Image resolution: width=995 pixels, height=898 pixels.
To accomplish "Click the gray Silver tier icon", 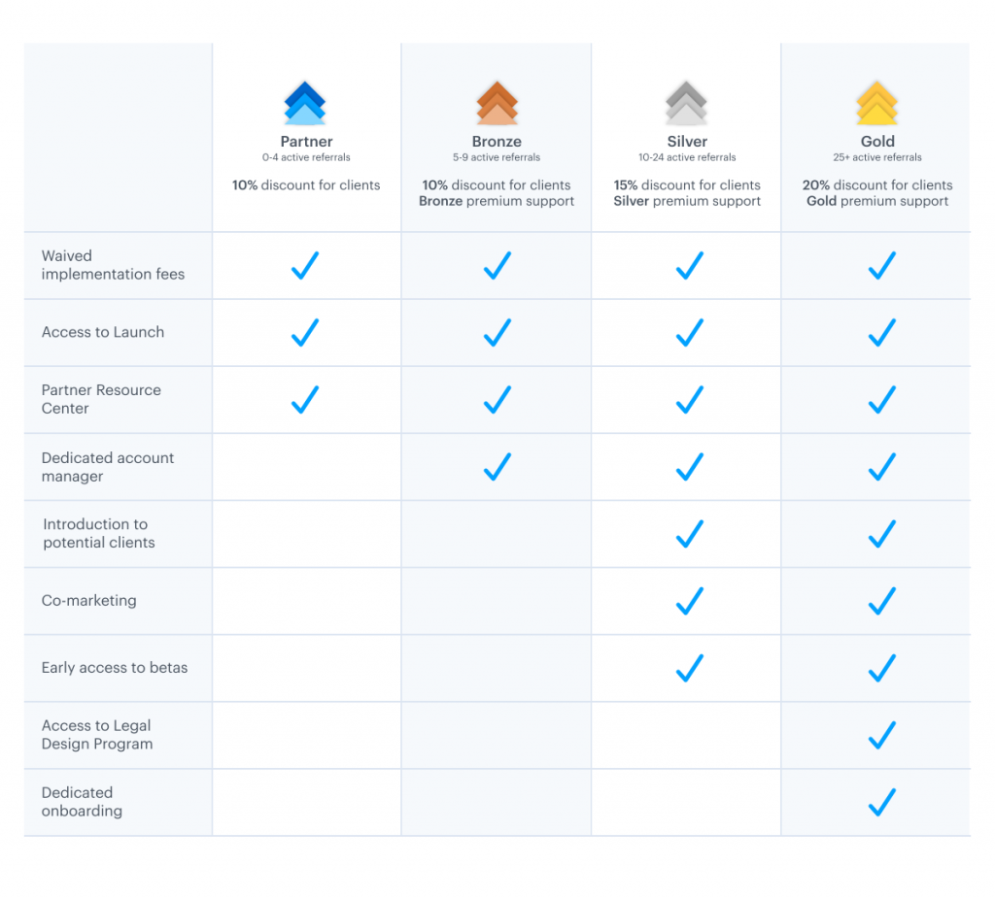I will point(686,103).
